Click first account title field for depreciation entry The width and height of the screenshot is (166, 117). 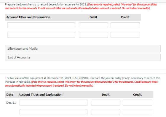click(41, 25)
